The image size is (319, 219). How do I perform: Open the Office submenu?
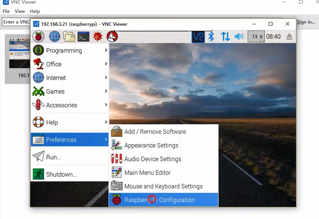[69, 64]
